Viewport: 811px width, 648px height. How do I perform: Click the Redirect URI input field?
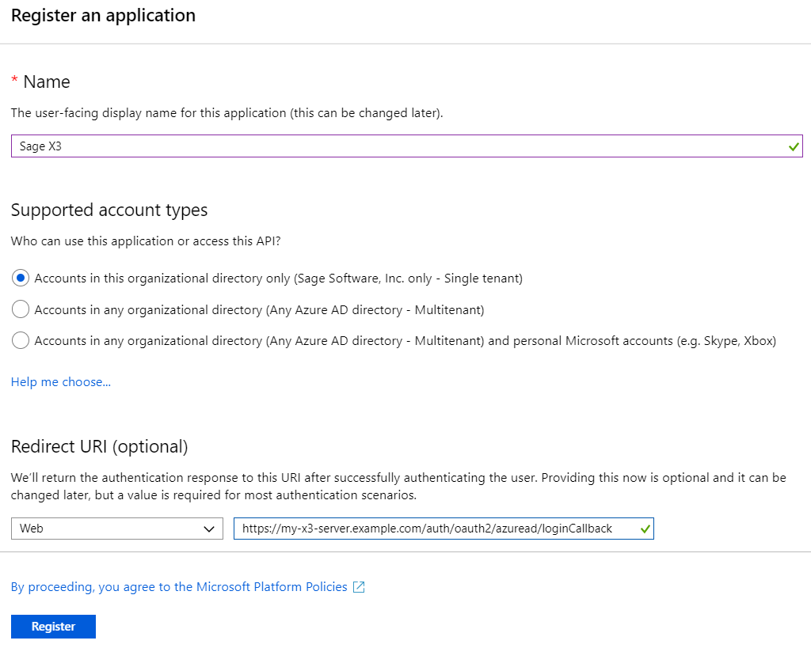[444, 529]
